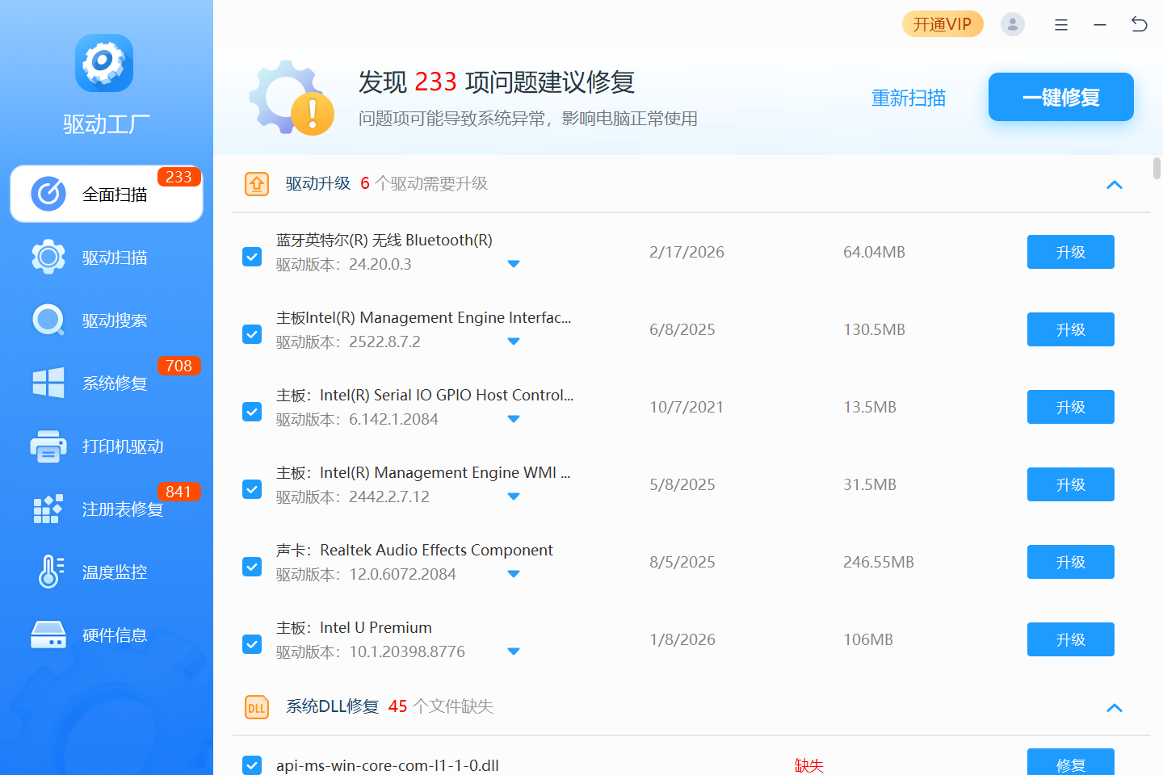Click 升级 for Intel U Premium
This screenshot has height=775, width=1163.
[x=1071, y=639]
